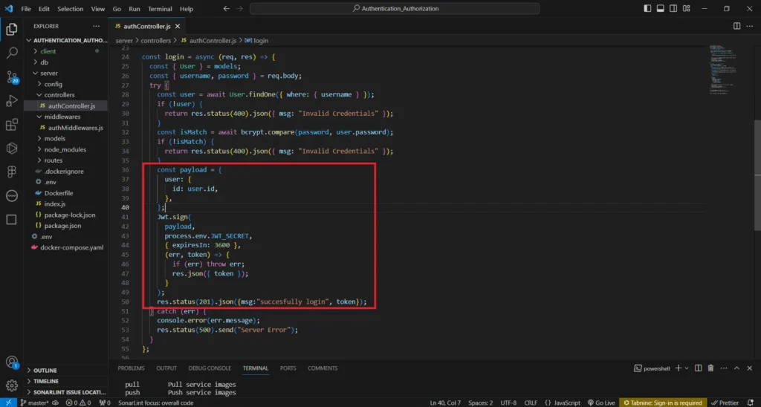Screen dimensions: 761x407
Task: Collapse the middlewares folder
Action: tap(62, 117)
